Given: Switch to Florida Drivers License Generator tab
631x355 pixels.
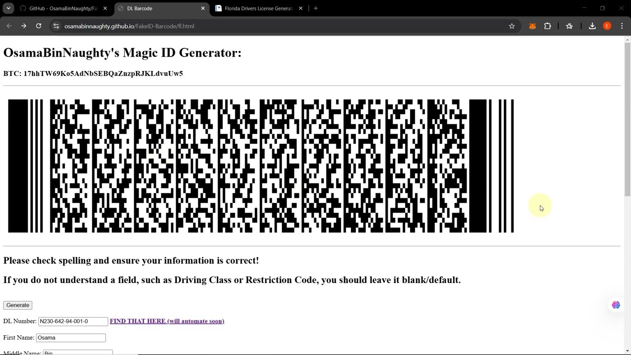Looking at the screenshot, I should click(x=259, y=8).
